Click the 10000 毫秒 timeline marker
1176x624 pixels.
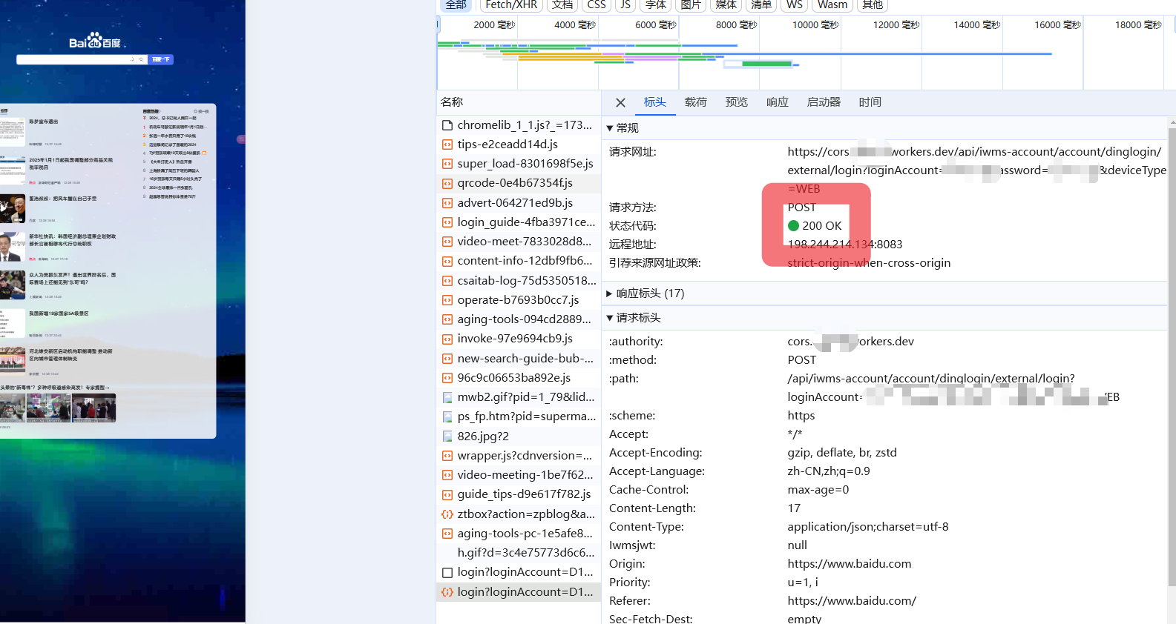[x=815, y=24]
